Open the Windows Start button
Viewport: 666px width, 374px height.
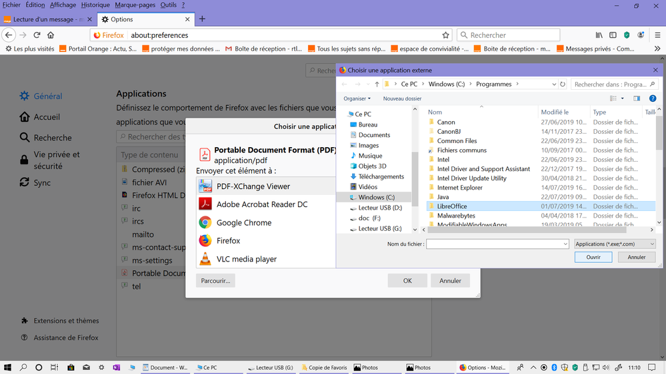coord(7,367)
